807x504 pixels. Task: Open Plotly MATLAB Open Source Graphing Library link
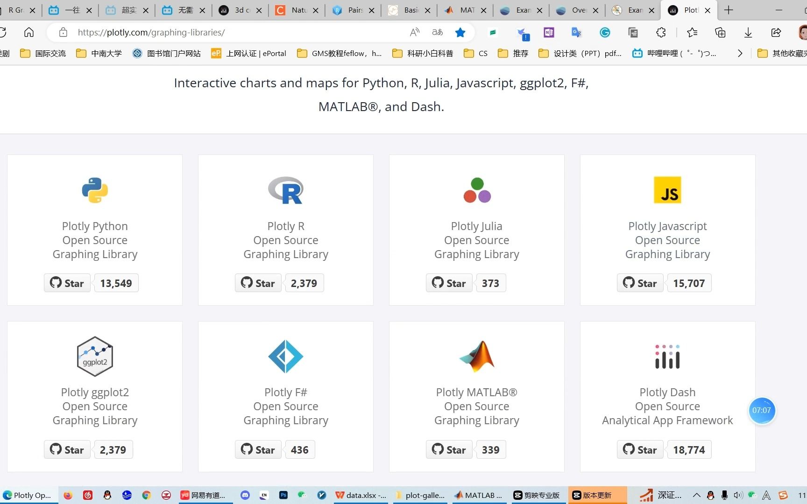[477, 406]
